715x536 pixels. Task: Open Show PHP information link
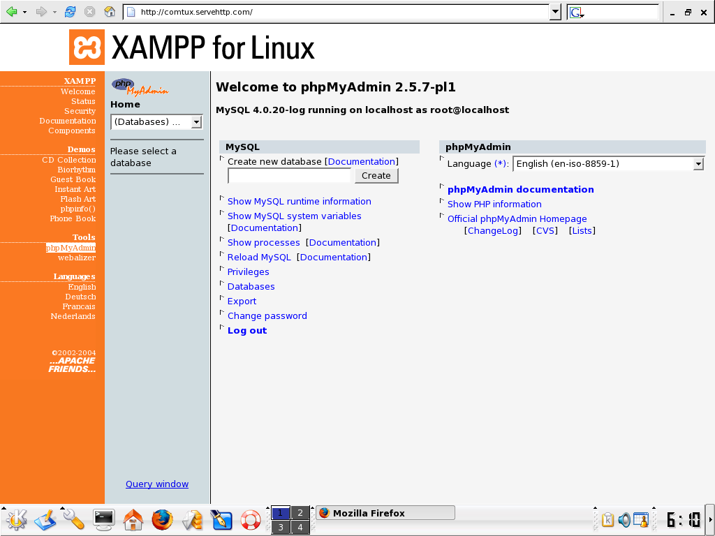[x=494, y=204]
